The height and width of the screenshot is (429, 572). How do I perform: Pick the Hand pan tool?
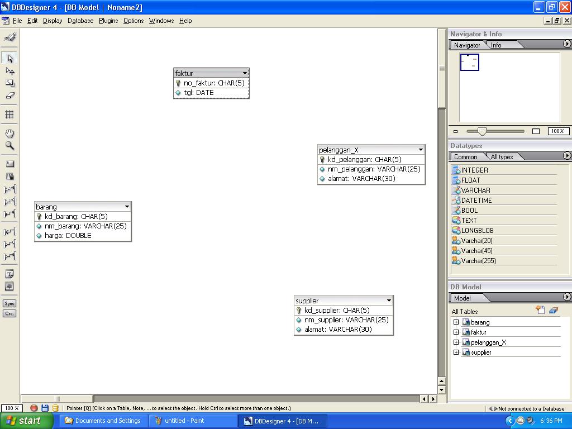click(x=9, y=133)
